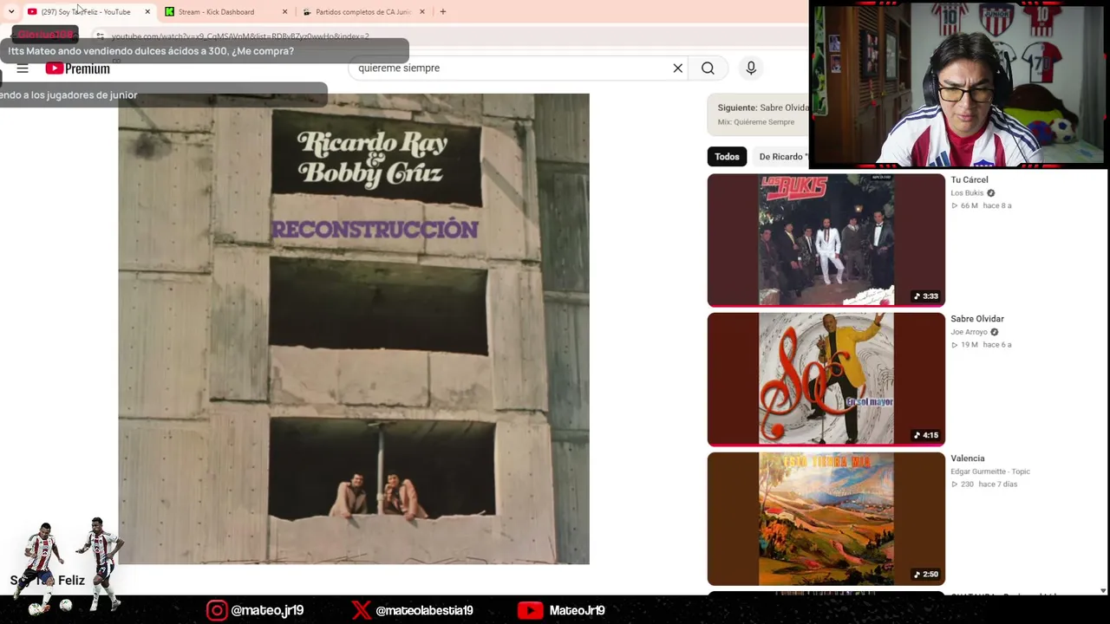Select the De Ricardo filter chip
1110x624 pixels.
pos(782,157)
